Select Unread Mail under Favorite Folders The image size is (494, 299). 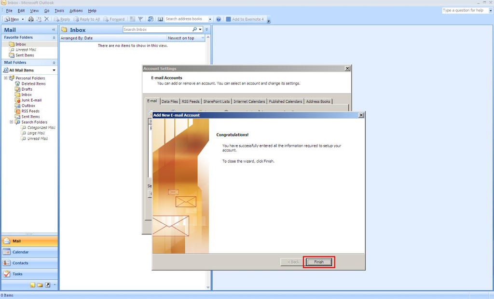pos(26,50)
